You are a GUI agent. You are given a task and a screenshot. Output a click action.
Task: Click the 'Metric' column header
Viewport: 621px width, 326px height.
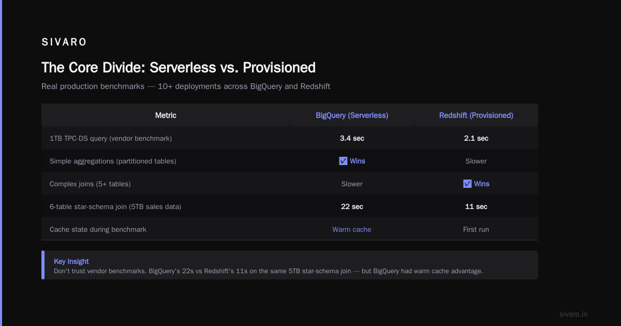166,115
